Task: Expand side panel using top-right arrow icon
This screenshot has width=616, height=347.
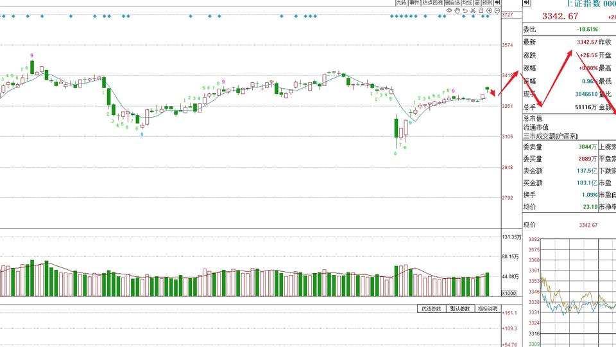Action: pyautogui.click(x=526, y=3)
